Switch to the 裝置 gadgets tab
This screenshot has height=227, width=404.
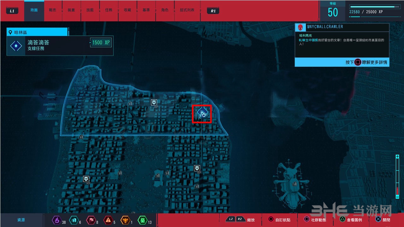point(71,10)
